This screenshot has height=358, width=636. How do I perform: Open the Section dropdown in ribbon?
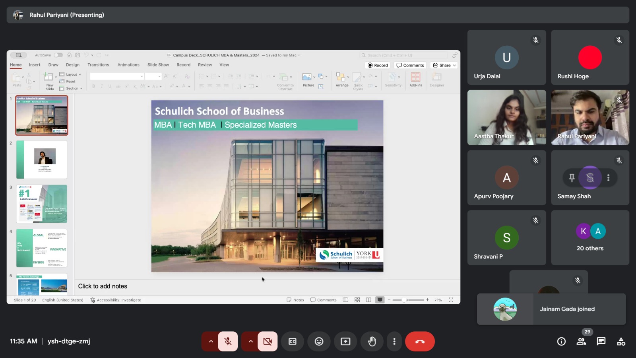coord(71,88)
